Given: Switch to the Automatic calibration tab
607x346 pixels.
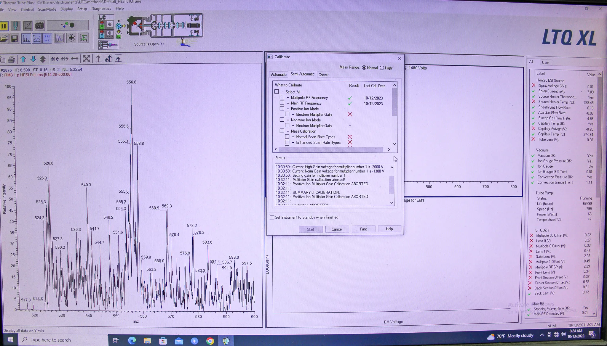Looking at the screenshot, I should (279, 74).
